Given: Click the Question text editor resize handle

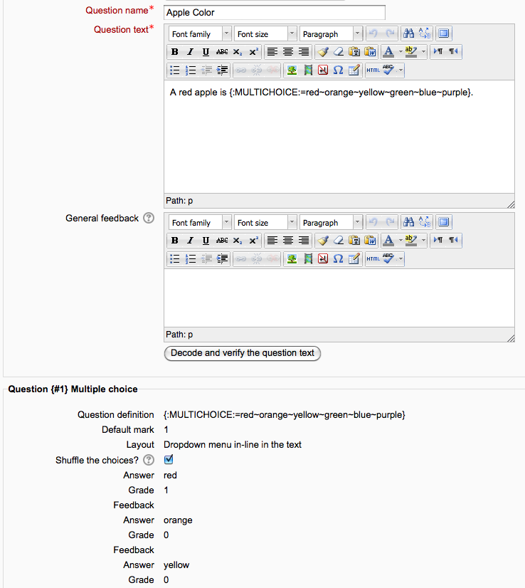Looking at the screenshot, I should pos(510,204).
